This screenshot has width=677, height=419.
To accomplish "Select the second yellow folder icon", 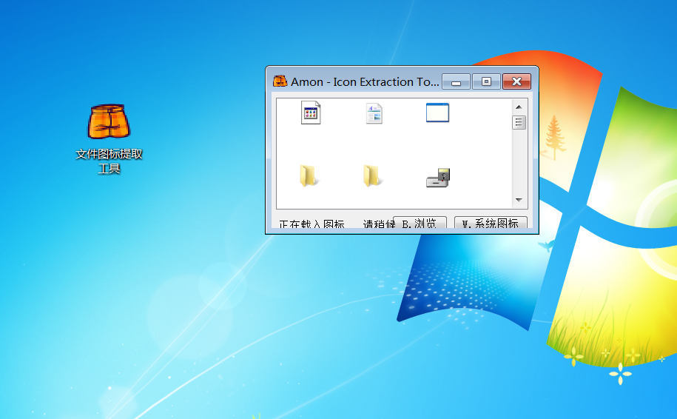I will [372, 176].
